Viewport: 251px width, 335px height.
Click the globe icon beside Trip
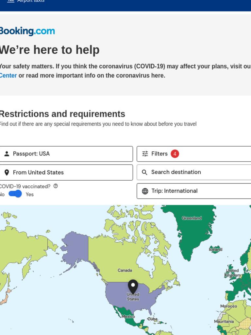click(145, 191)
